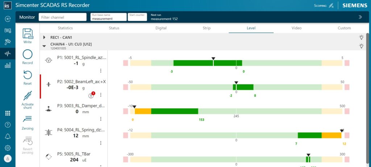Click the P2 channel warning indicator
Image resolution: width=371 pixels, height=167 pixels.
coord(92,95)
